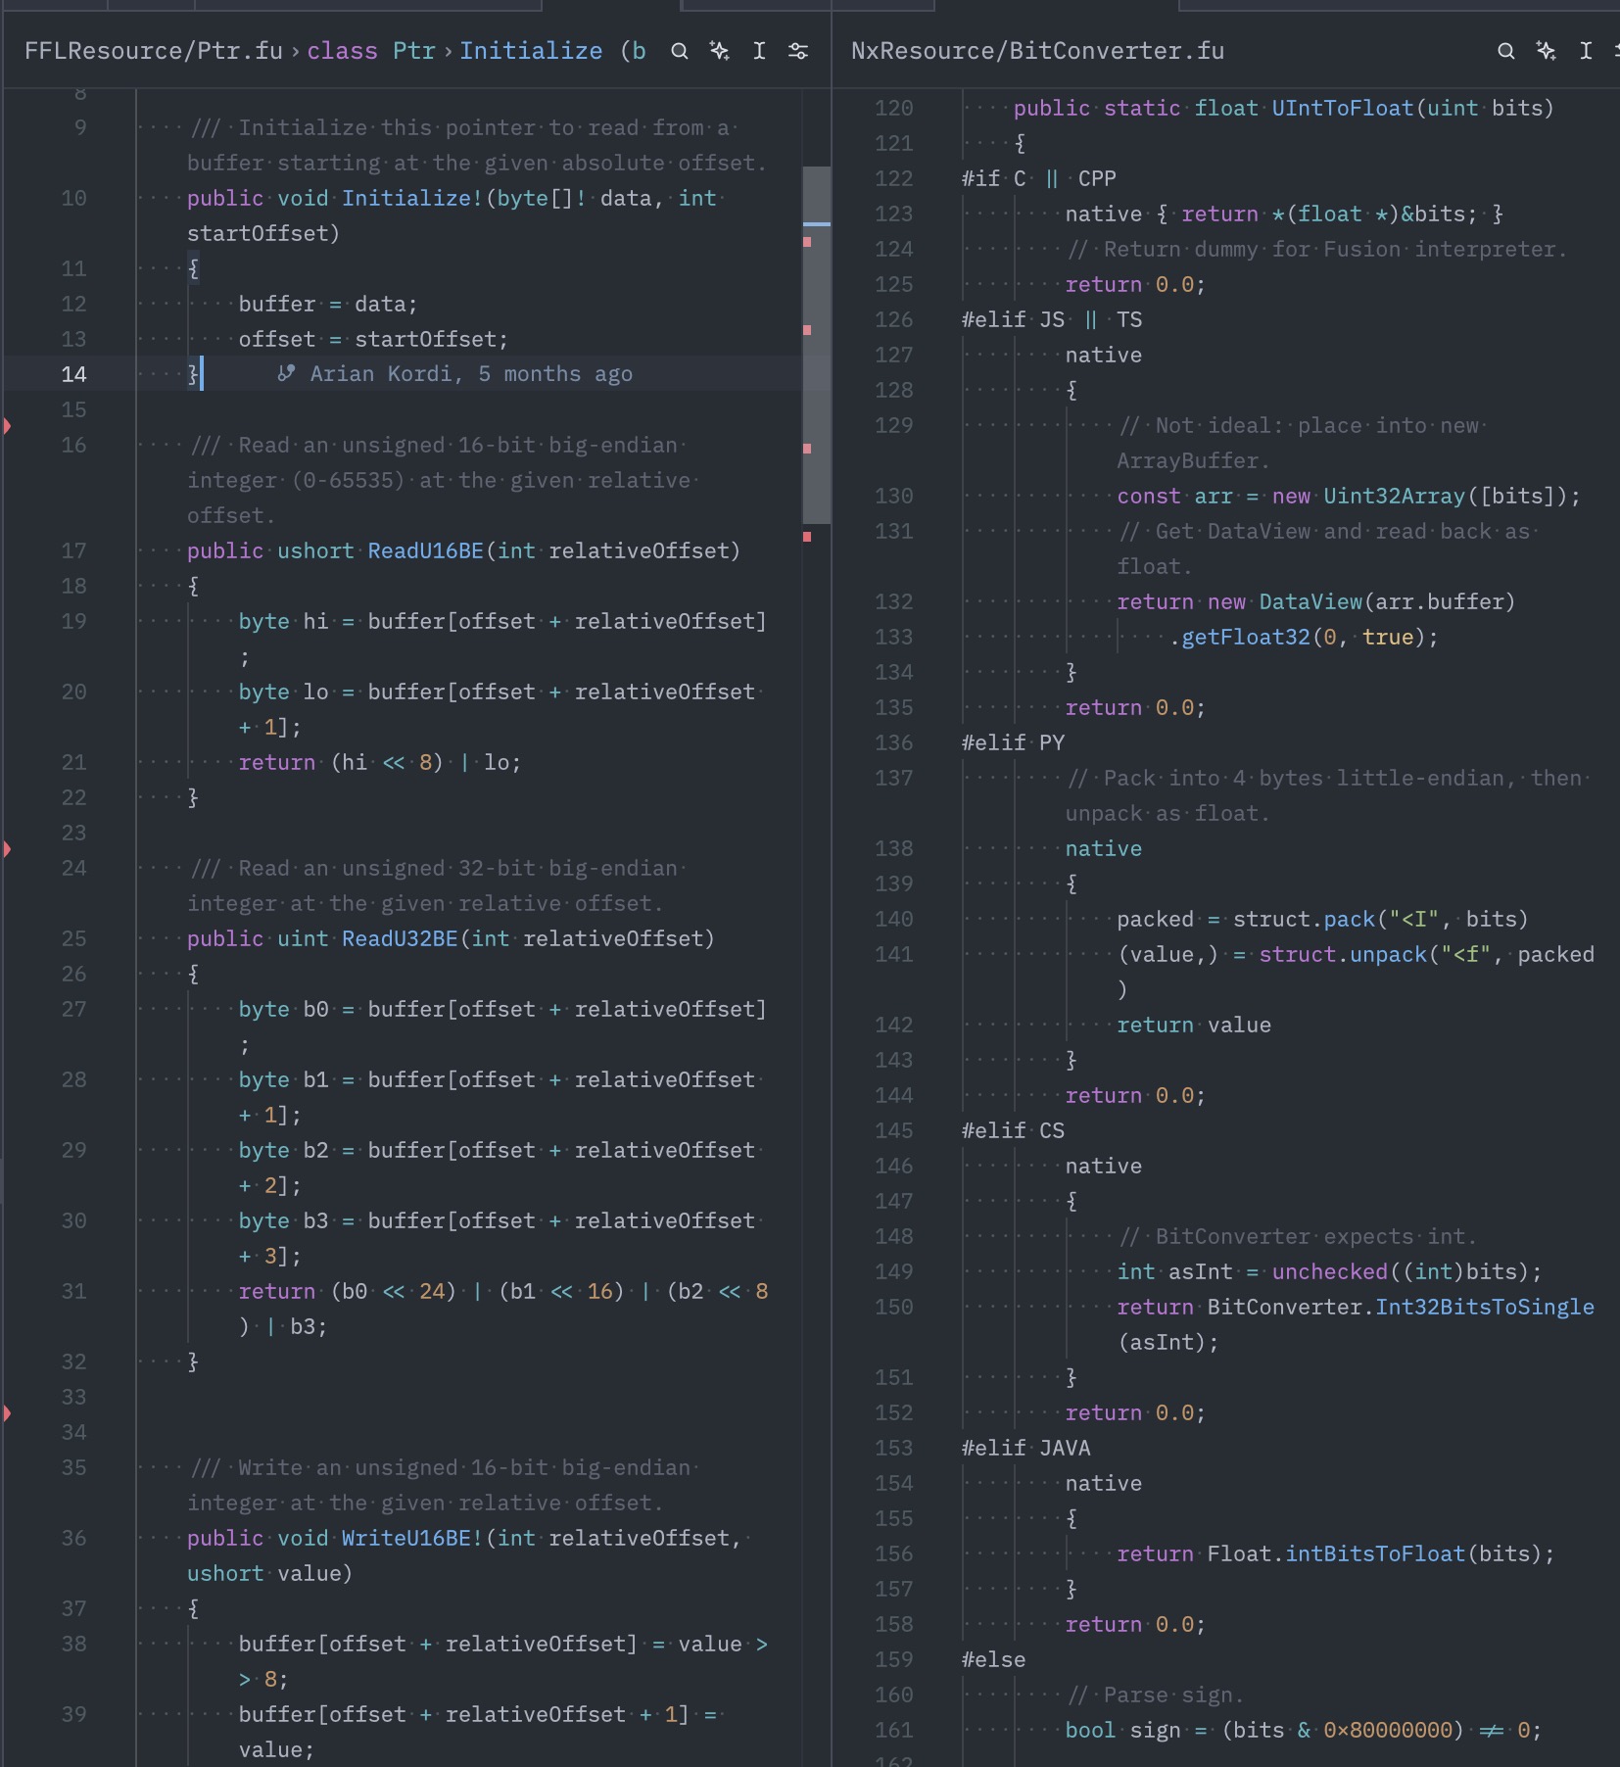Screen dimensions: 1620x1767
Task: Click the red git diff marker near line 15
Action: click(7, 425)
